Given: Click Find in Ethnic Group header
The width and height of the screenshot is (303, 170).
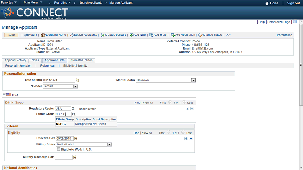Looking at the screenshot, I should click(x=137, y=103).
